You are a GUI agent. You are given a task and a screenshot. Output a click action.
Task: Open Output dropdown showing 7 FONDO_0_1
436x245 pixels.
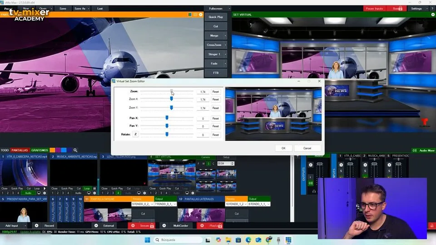click(165, 204)
